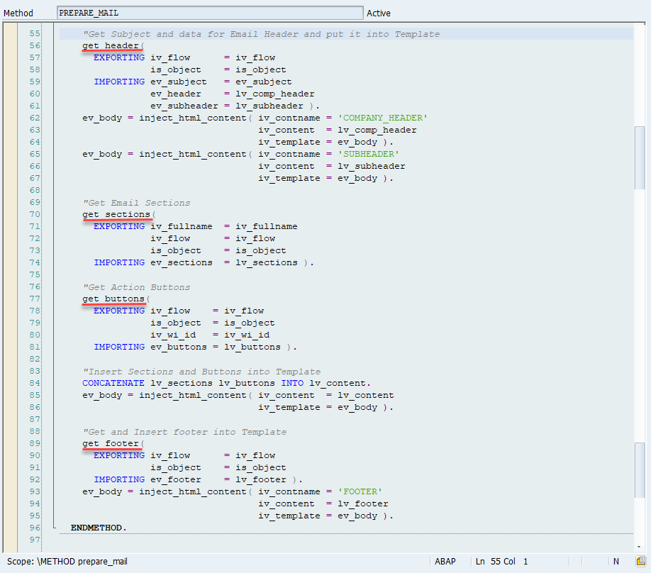Viewport: 651px width, 573px height.
Task: Click the 'Scope: \METHOD prepare_mail' status text
Action: (x=67, y=562)
